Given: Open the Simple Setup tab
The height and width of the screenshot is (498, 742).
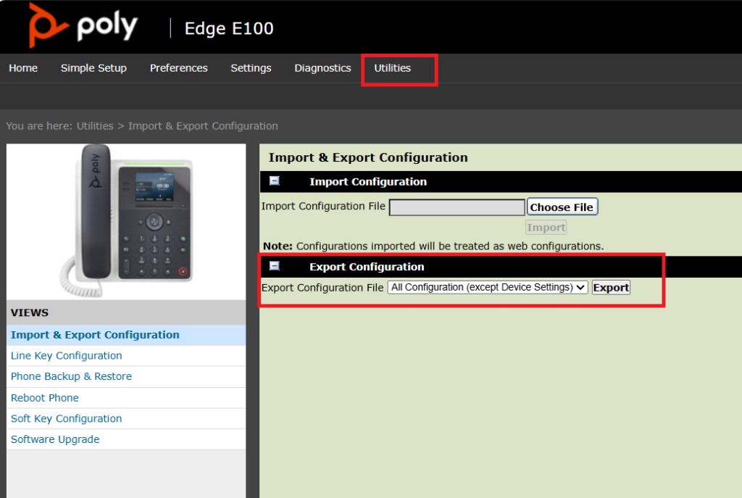Looking at the screenshot, I should point(93,68).
